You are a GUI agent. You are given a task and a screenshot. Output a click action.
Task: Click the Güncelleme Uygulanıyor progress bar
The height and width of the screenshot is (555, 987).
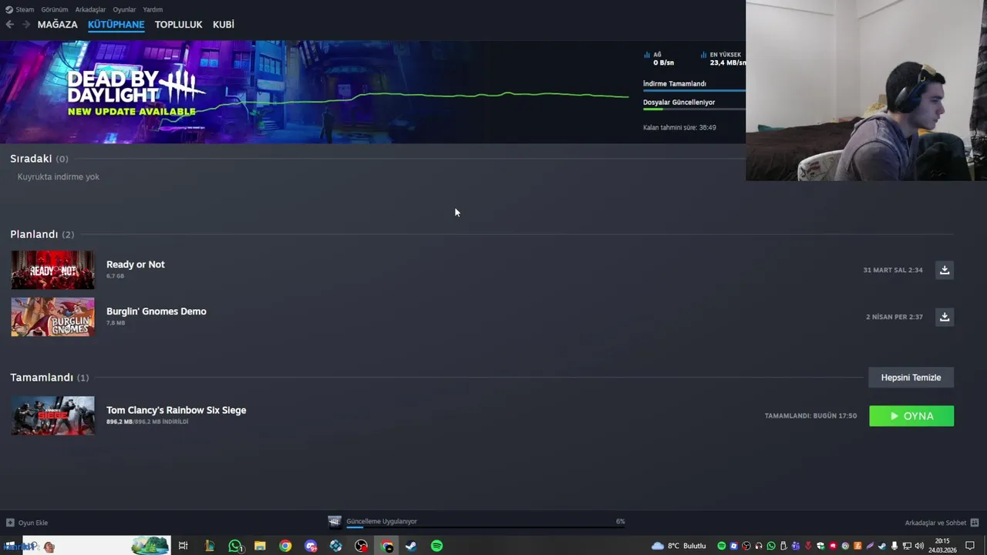(486, 528)
